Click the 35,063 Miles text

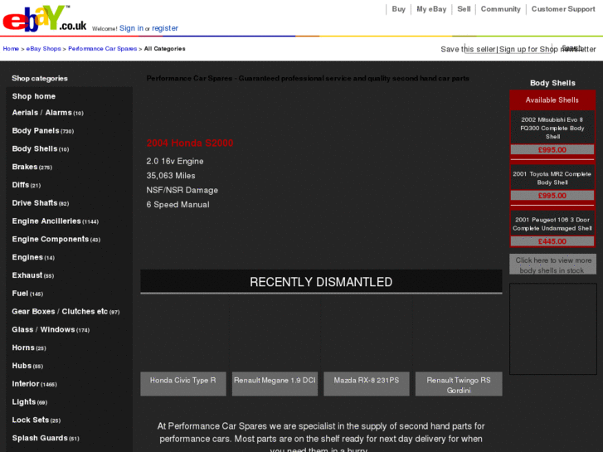tap(171, 176)
